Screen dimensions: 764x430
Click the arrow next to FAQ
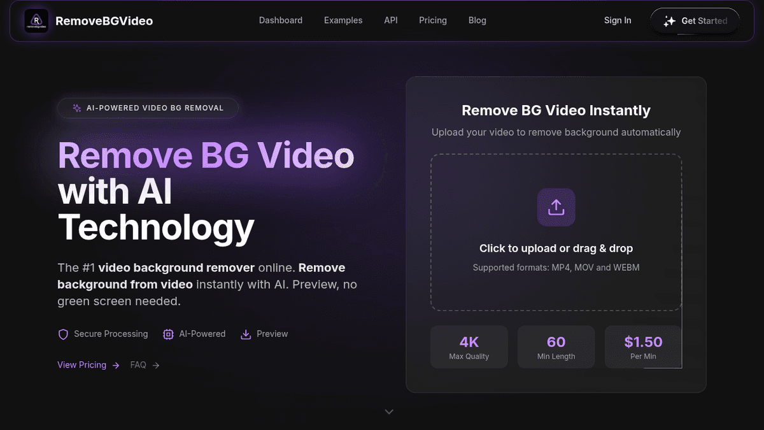(x=156, y=366)
